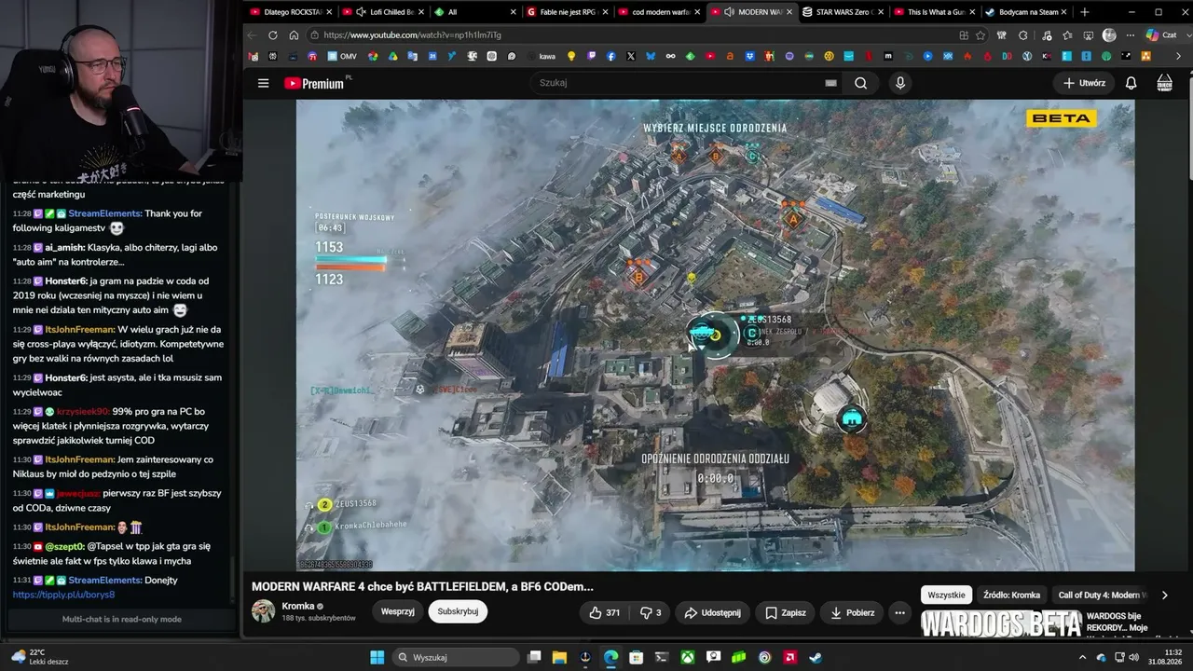
Task: Go to browser home page
Action: [294, 35]
